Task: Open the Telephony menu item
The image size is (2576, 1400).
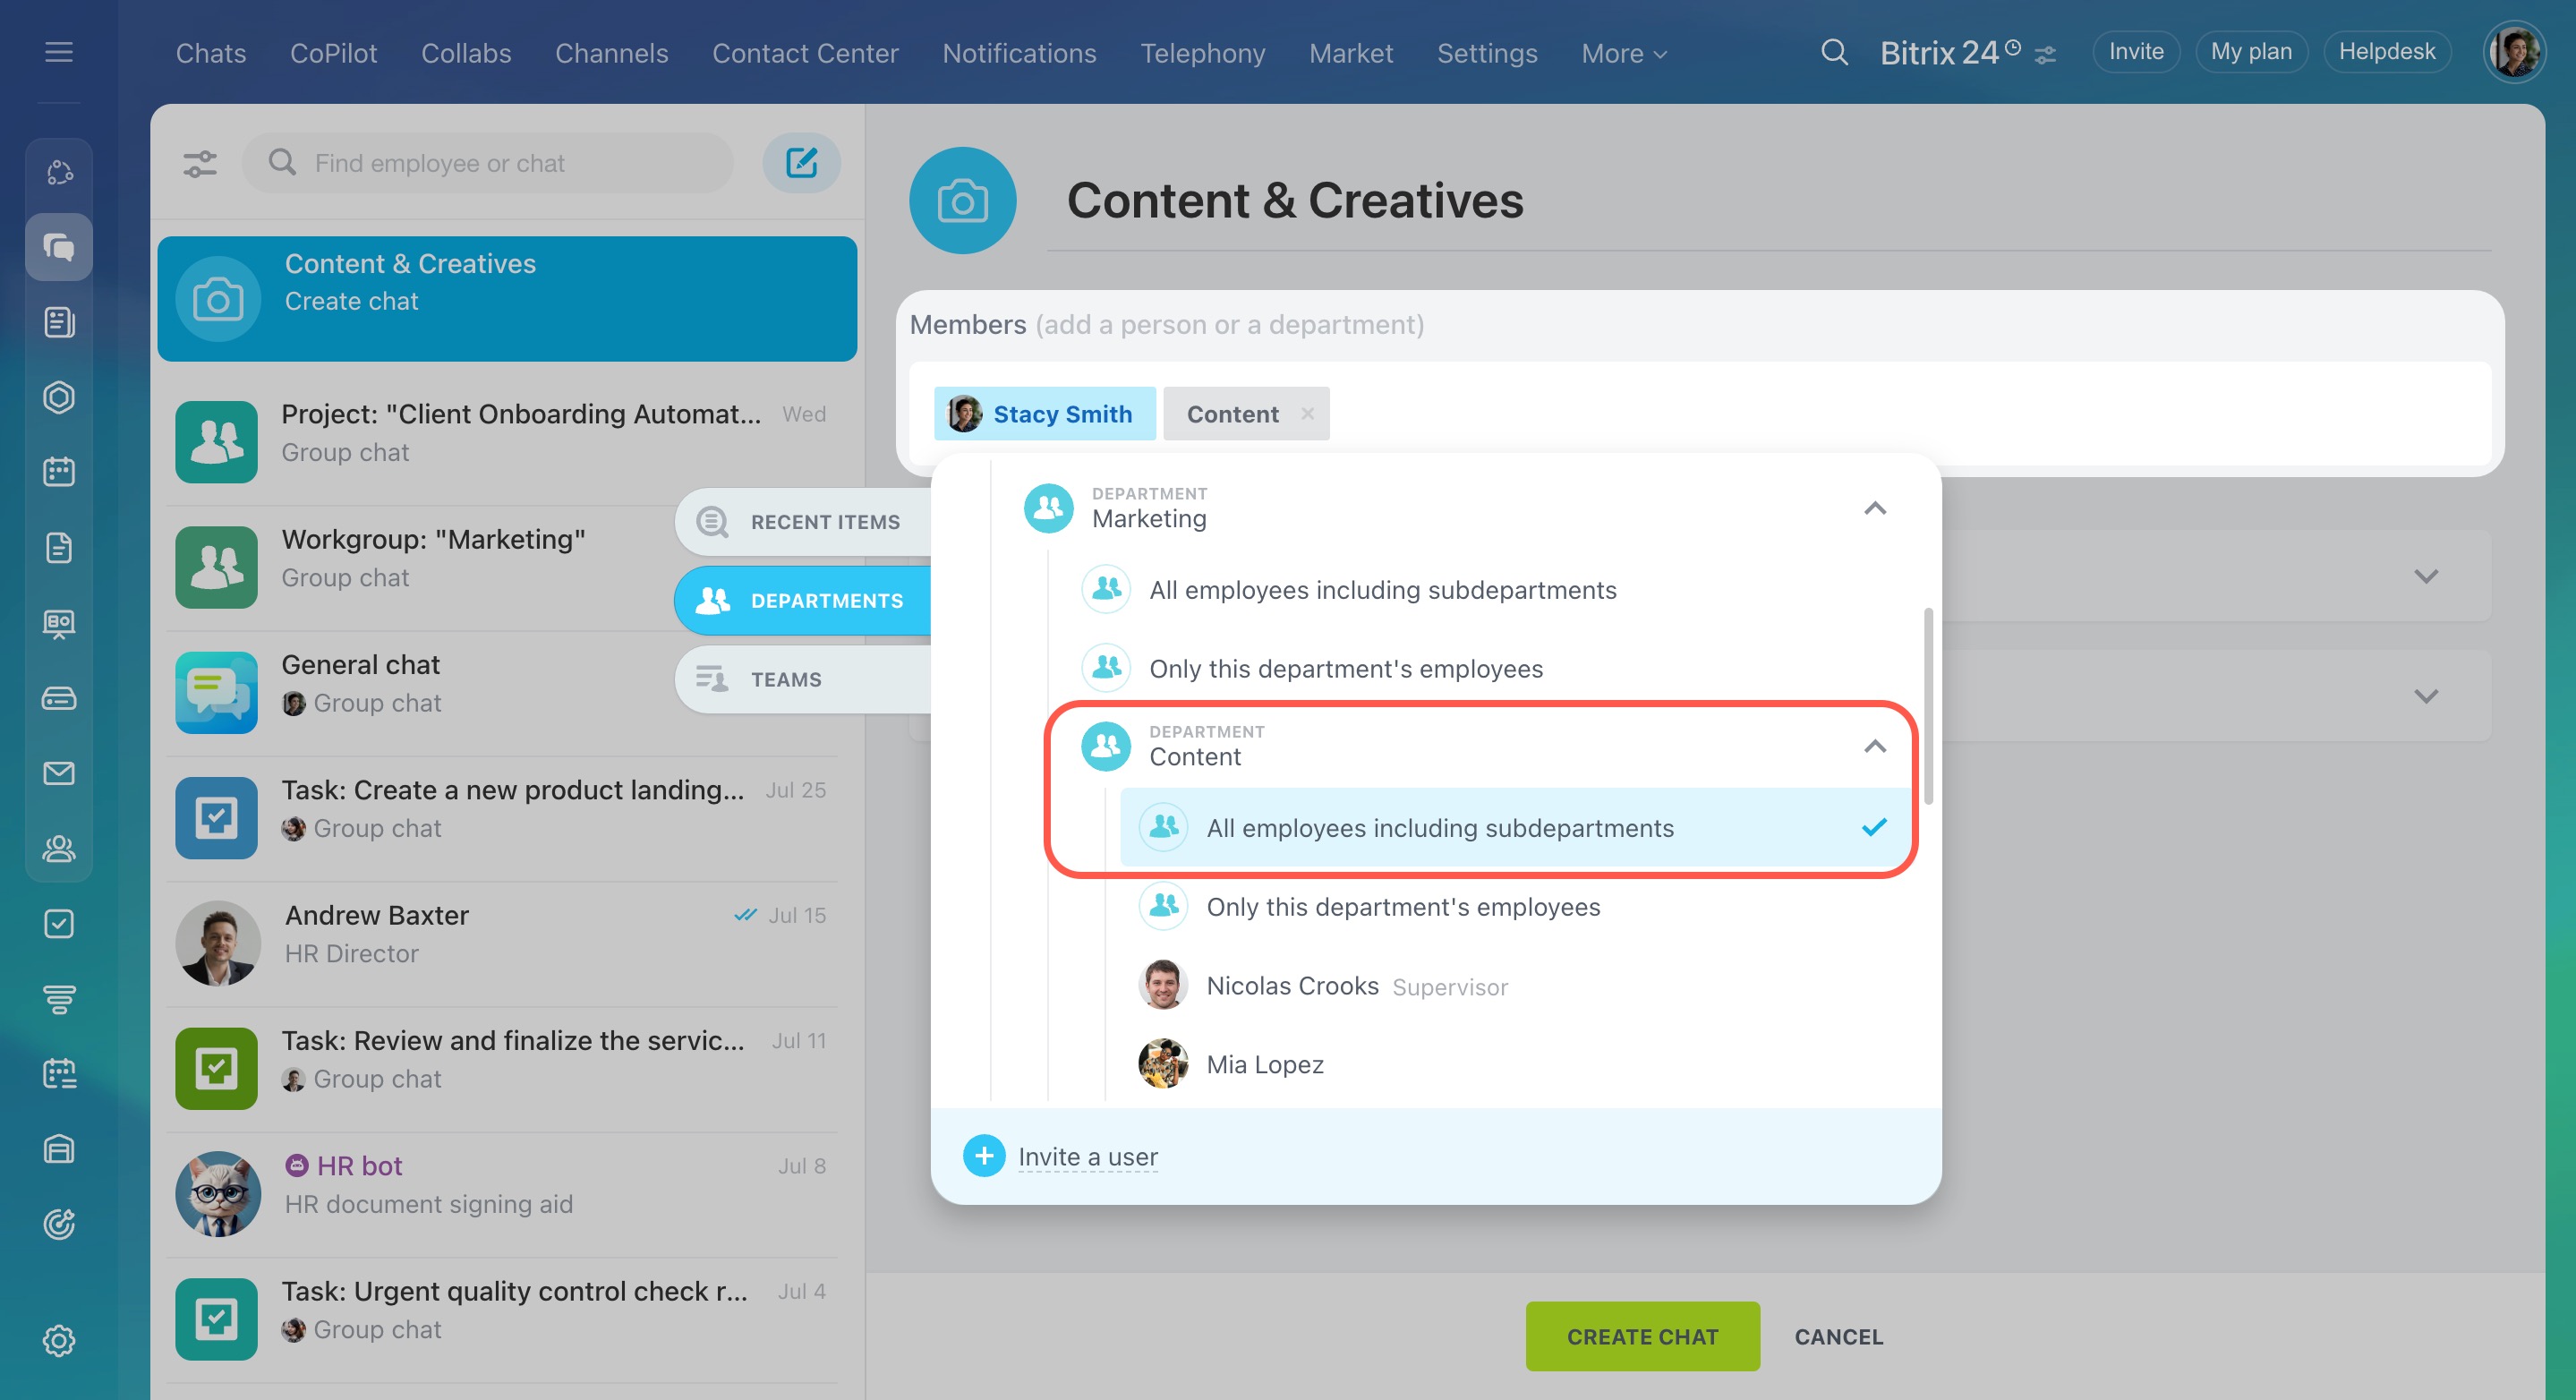Action: tap(1203, 53)
